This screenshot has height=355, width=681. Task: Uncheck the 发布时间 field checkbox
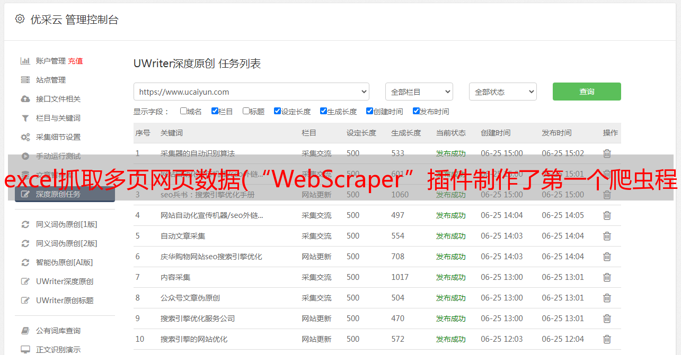point(416,111)
